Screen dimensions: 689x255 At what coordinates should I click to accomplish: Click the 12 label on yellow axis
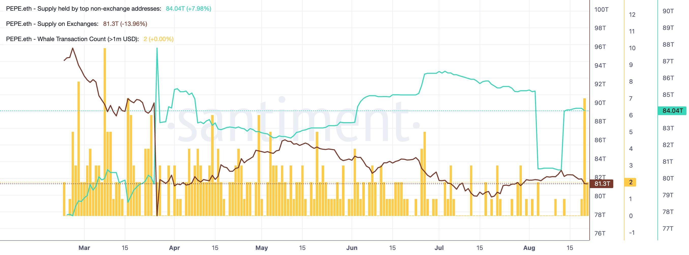(632, 15)
